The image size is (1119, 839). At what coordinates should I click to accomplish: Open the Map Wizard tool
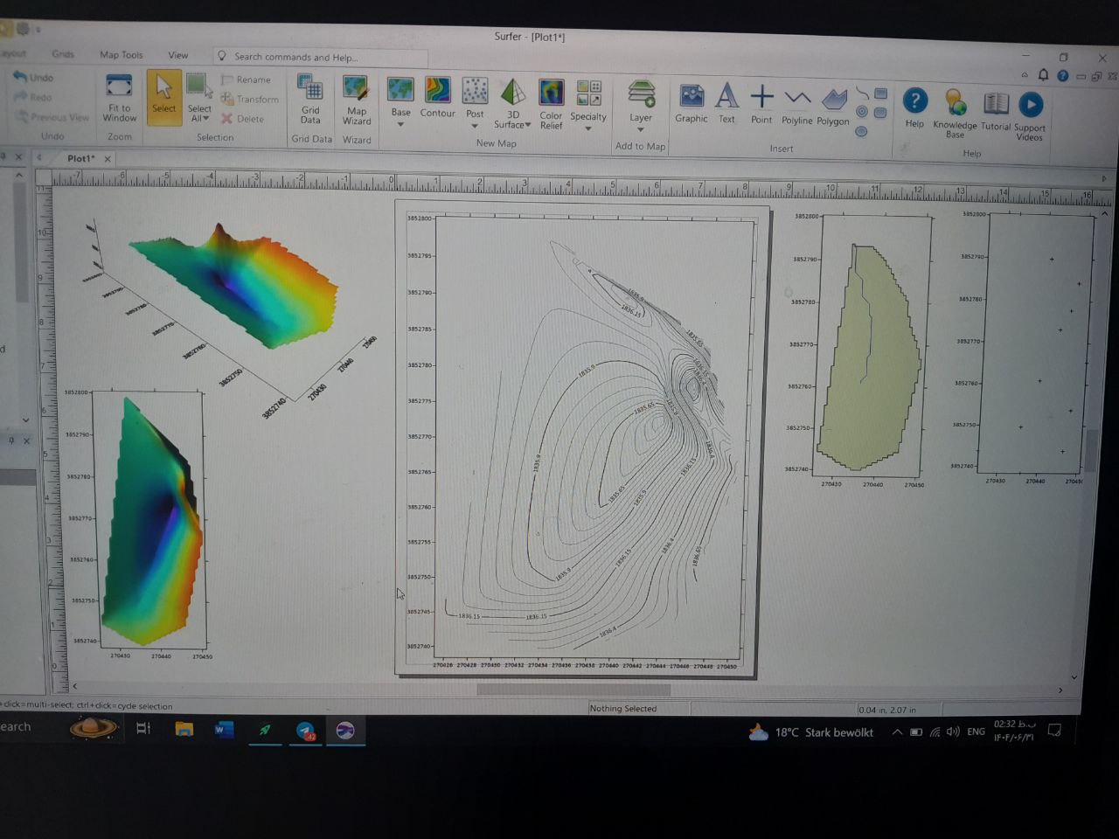click(356, 93)
